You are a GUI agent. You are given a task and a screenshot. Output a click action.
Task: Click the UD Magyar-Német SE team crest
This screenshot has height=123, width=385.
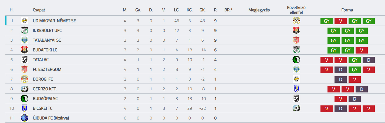25,21
